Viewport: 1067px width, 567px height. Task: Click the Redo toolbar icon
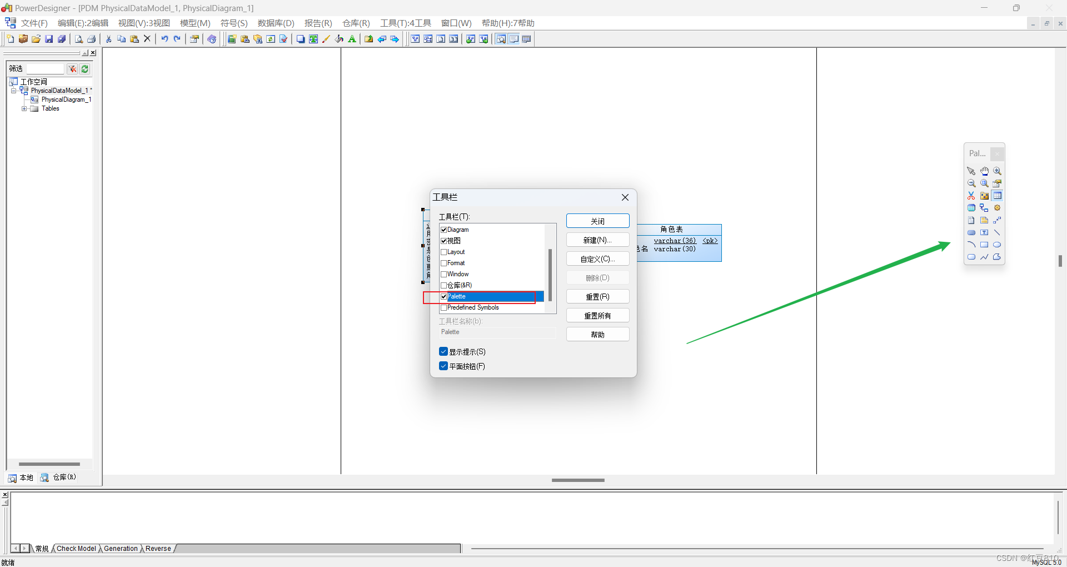[177, 39]
